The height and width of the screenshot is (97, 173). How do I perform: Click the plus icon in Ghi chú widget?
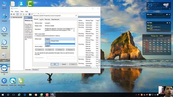point(169,15)
